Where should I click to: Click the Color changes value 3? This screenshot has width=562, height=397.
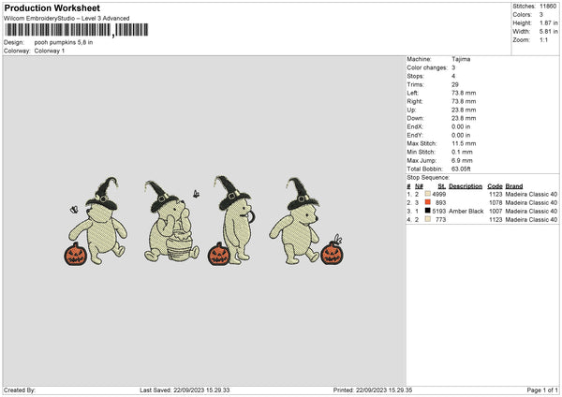[x=453, y=67]
